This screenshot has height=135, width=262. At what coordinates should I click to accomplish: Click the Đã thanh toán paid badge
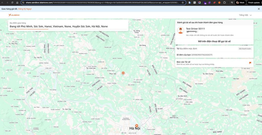(x=245, y=49)
